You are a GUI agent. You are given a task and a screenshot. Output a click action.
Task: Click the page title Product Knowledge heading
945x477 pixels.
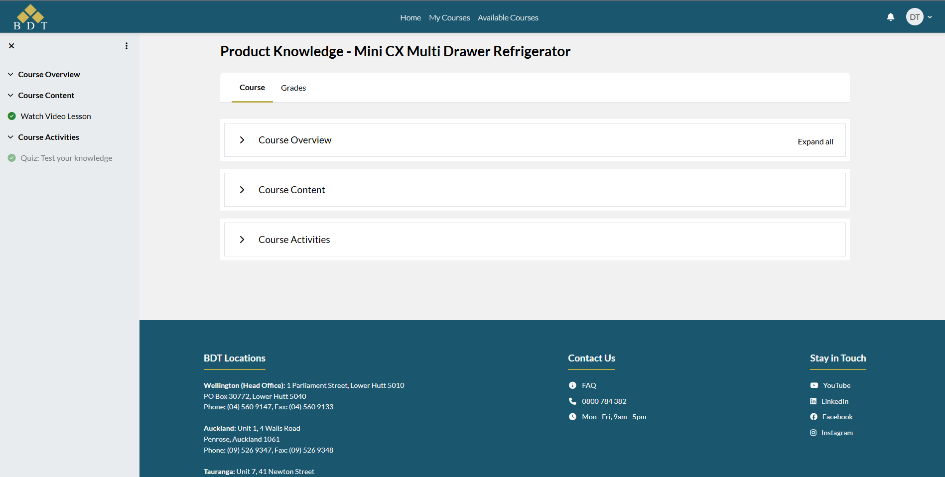[x=396, y=51]
